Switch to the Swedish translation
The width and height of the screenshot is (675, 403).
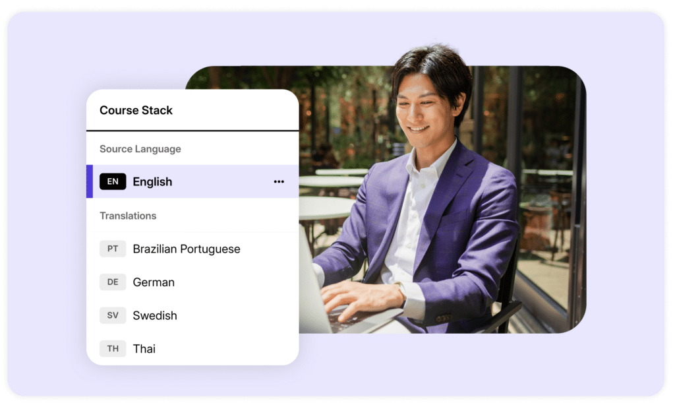coord(155,315)
